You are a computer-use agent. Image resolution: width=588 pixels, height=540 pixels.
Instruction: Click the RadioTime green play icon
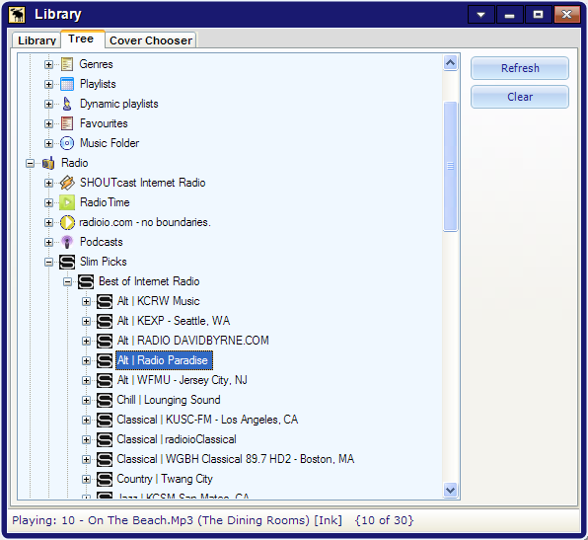pos(67,202)
